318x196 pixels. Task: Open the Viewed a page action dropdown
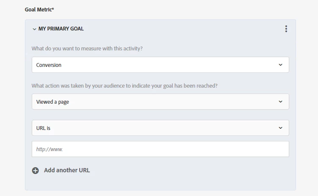pyautogui.click(x=160, y=102)
